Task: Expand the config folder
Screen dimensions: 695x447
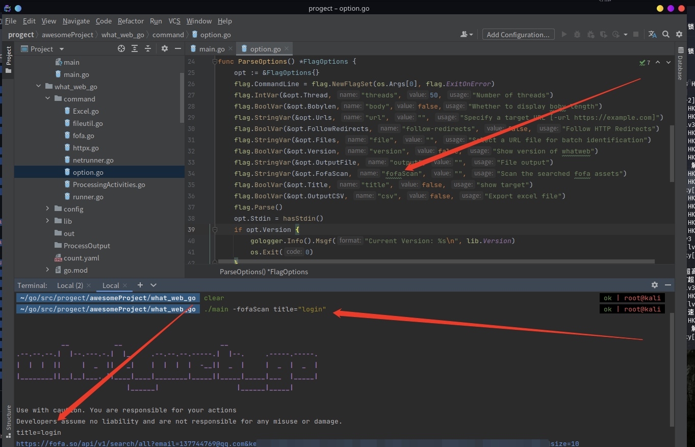Action: (48, 208)
